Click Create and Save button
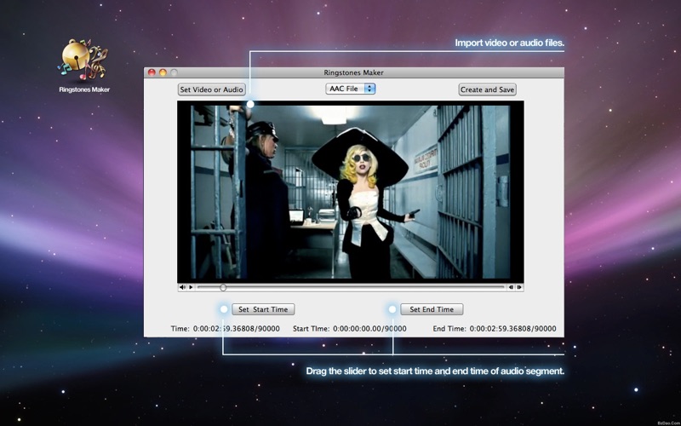The height and width of the screenshot is (426, 681). click(487, 89)
